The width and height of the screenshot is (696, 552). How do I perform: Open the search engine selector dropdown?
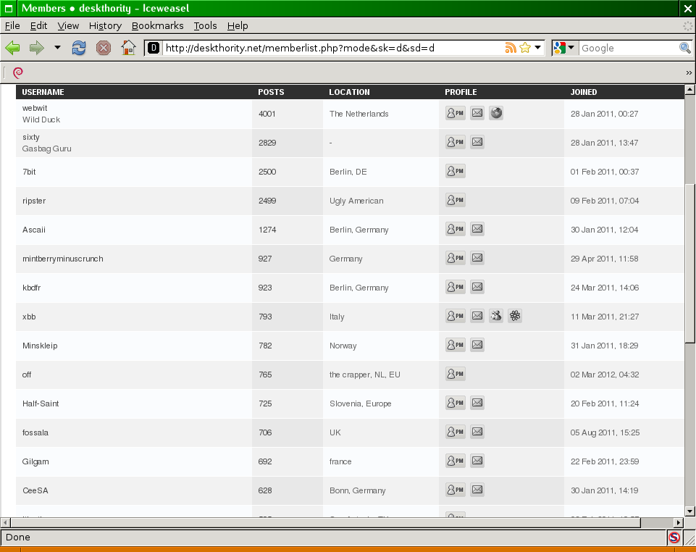pos(565,48)
